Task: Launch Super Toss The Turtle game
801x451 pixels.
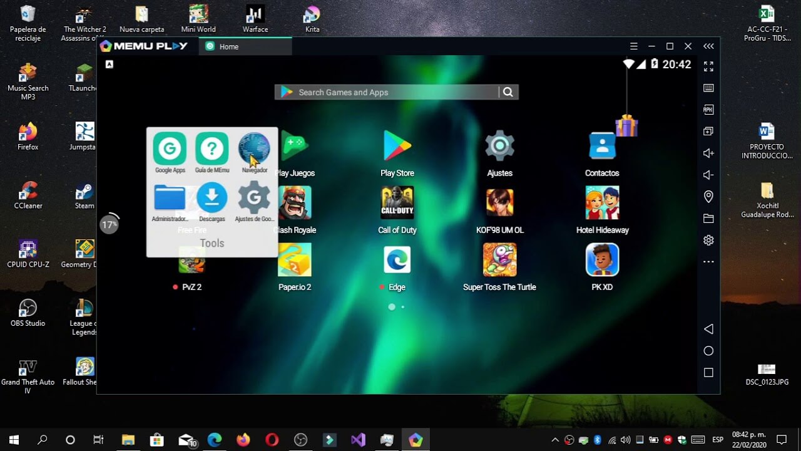Action: click(499, 260)
